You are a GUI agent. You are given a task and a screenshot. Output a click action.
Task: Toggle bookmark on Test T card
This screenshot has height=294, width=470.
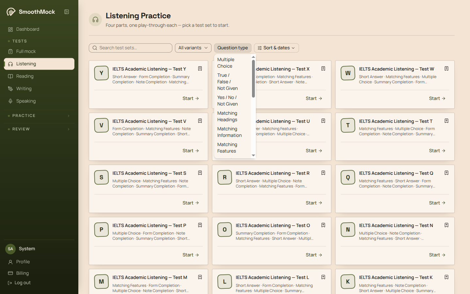tap(446, 121)
